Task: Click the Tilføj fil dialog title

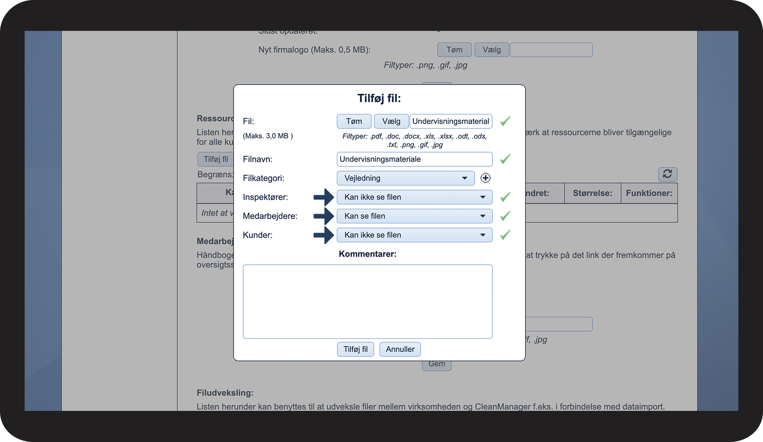Action: point(379,98)
